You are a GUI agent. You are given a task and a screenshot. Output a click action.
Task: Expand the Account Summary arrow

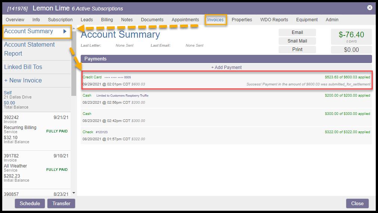[65, 32]
